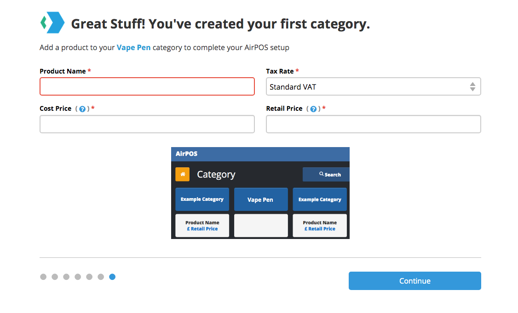Select the fourth grey step dot
Image resolution: width=518 pixels, height=313 pixels.
click(x=78, y=277)
